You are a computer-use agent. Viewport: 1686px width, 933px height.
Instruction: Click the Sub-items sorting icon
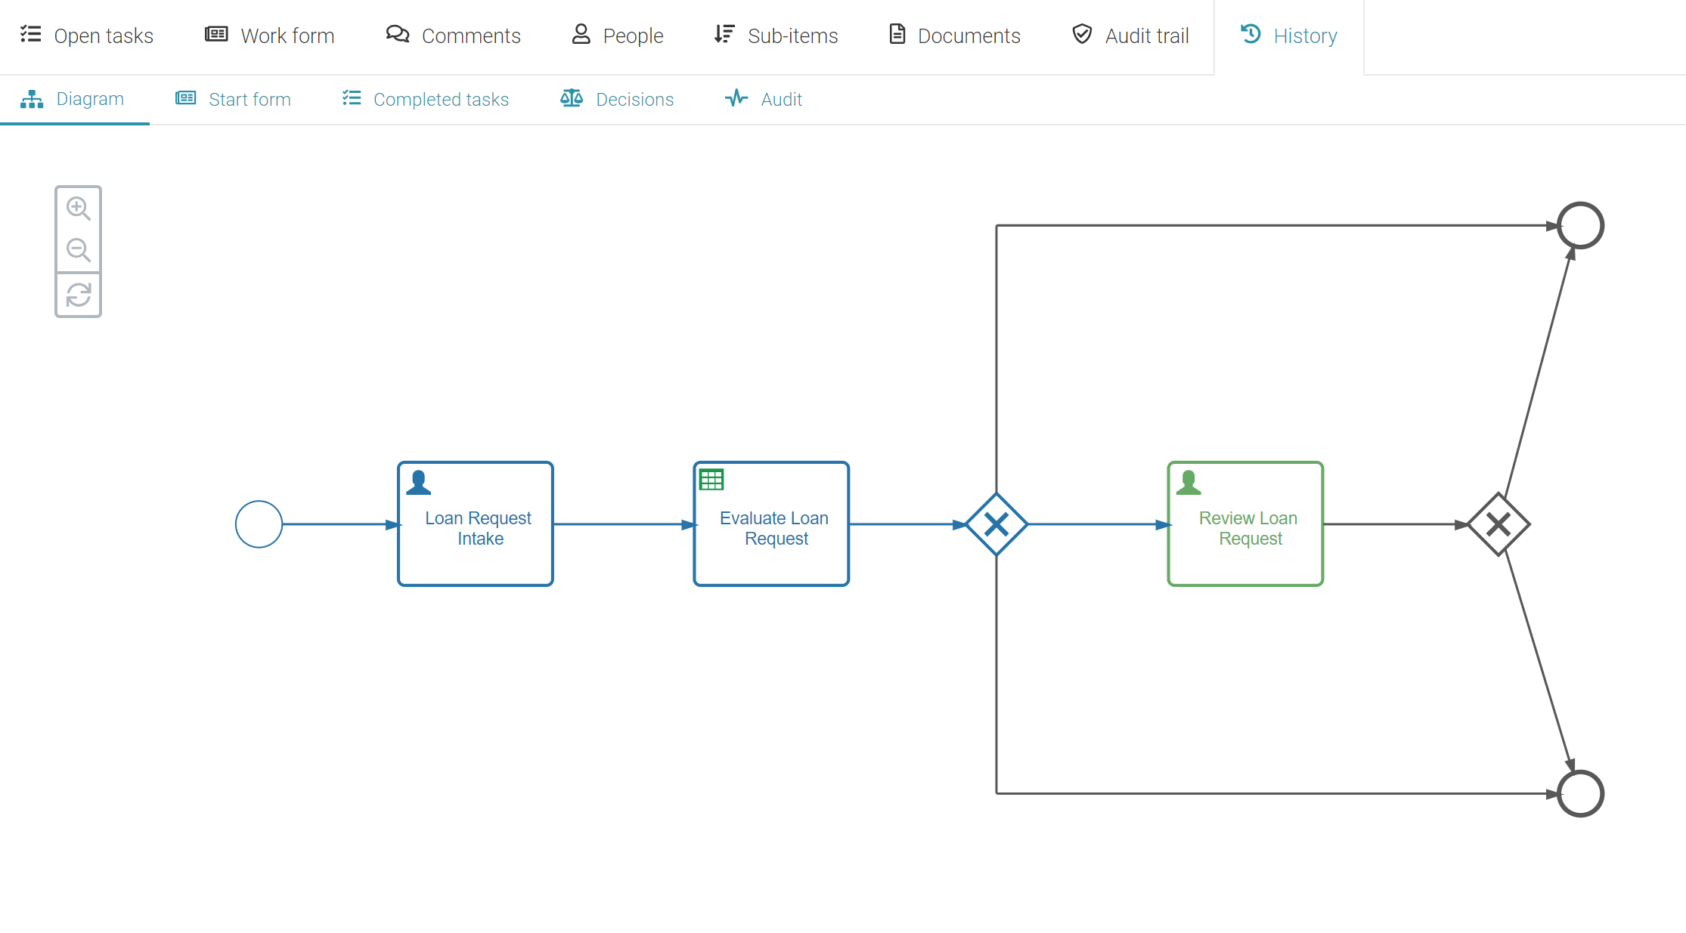[x=724, y=35]
